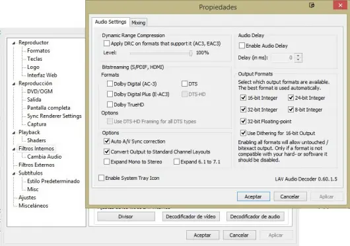The width and height of the screenshot is (350, 246).
Task: Click the Reproductor tree label
Action: tap(34, 42)
